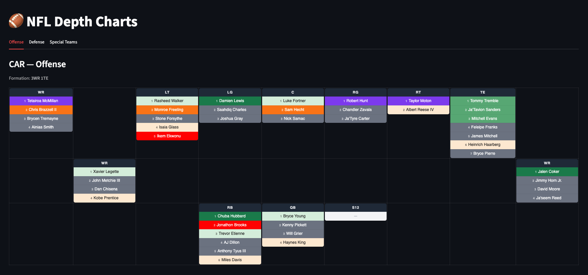Select Ja'seem Reed entry
The image size is (588, 275).
click(x=547, y=198)
